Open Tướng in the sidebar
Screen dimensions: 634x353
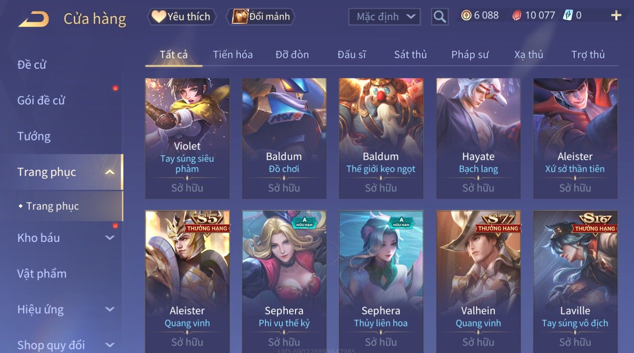[34, 136]
